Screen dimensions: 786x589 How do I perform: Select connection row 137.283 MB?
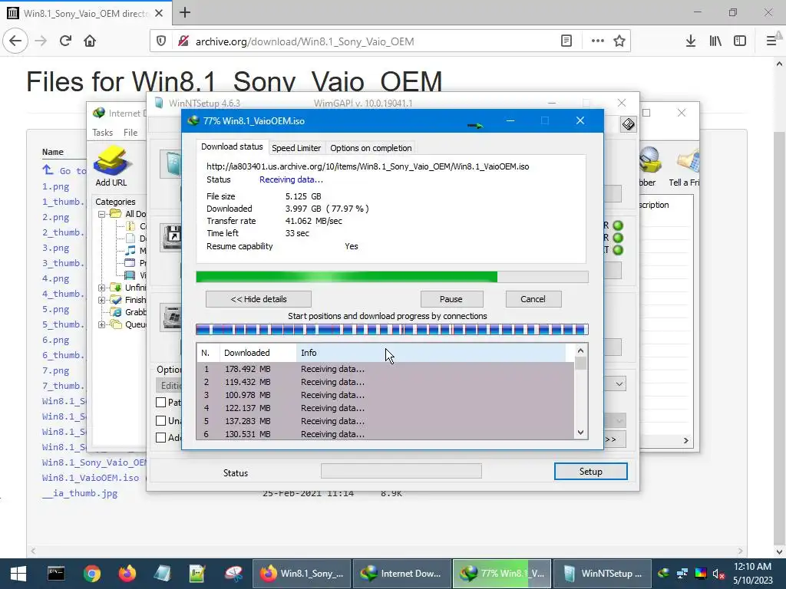(x=385, y=421)
